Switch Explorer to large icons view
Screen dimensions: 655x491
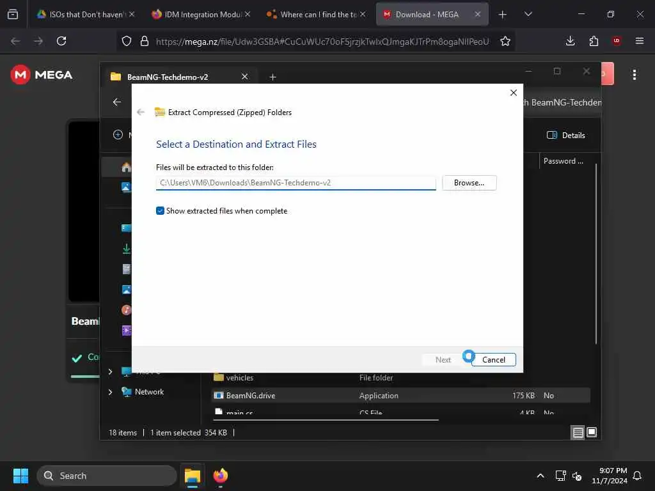click(x=592, y=433)
